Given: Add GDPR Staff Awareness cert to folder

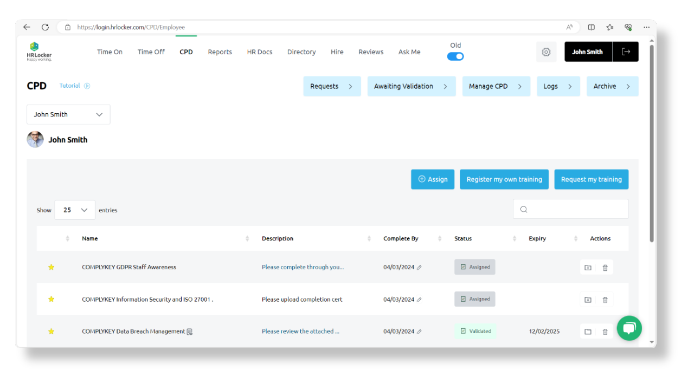Looking at the screenshot, I should [588, 267].
